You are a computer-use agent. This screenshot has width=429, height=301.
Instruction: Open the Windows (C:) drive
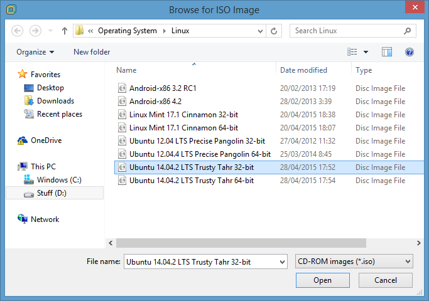pos(59,180)
